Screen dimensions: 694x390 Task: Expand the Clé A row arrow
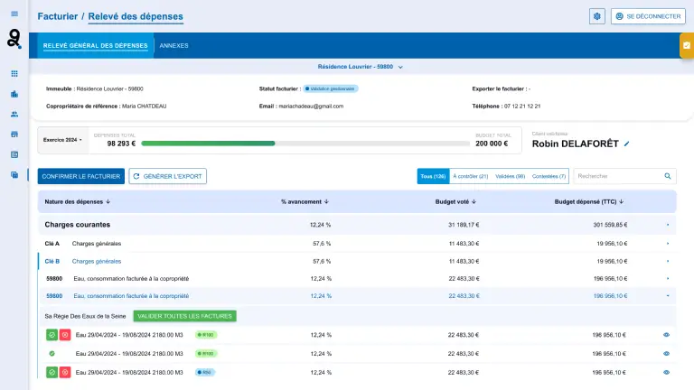click(668, 244)
